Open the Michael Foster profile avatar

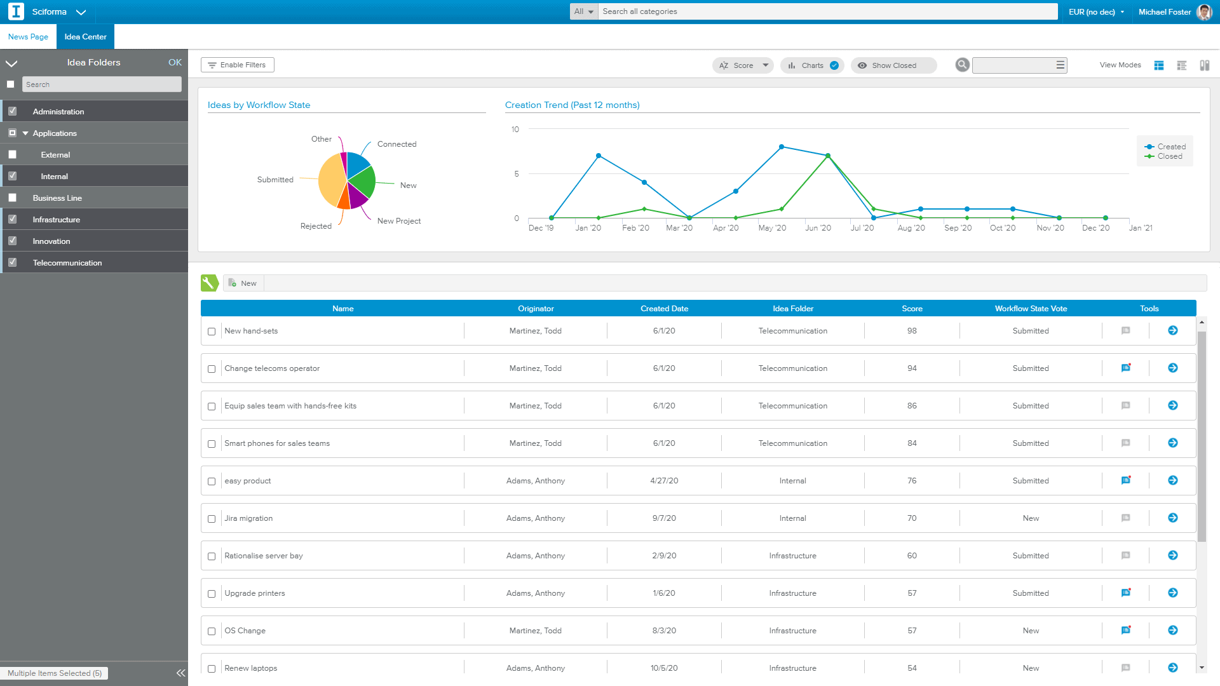coord(1203,12)
